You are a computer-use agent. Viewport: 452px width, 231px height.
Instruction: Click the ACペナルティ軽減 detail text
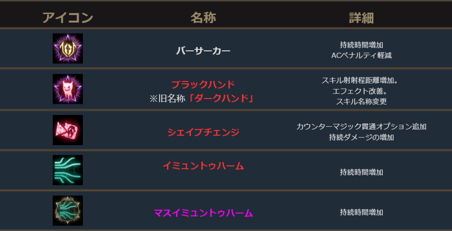coord(361,55)
